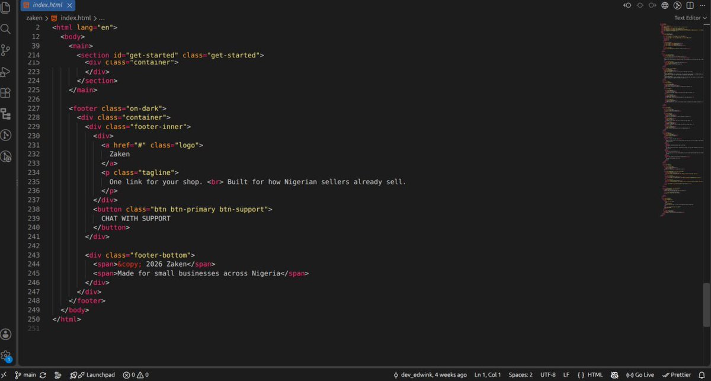Viewport: 711px width, 381px height.
Task: Open the Extensions view
Action: pyautogui.click(x=6, y=92)
